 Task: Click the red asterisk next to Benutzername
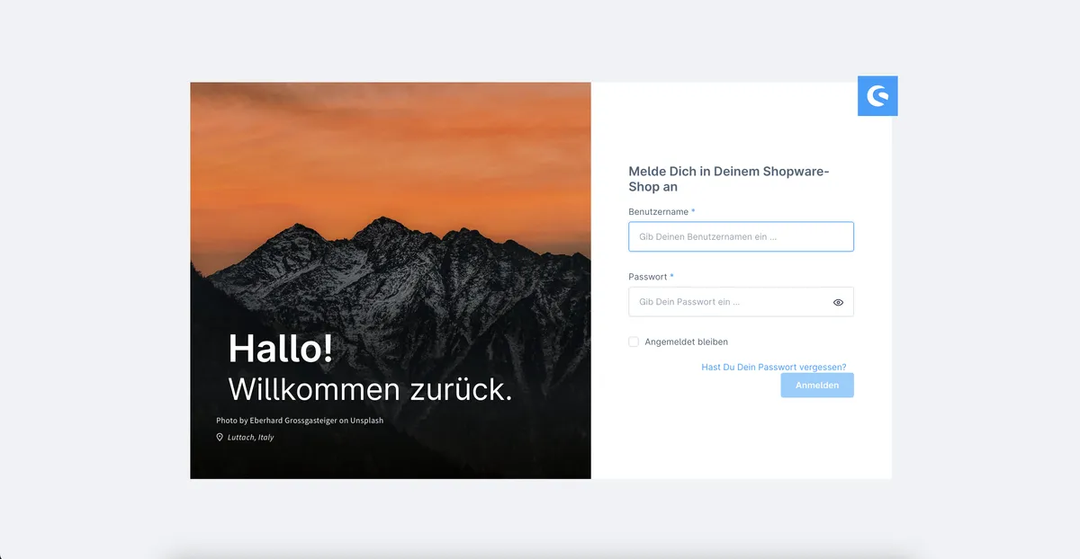point(693,211)
